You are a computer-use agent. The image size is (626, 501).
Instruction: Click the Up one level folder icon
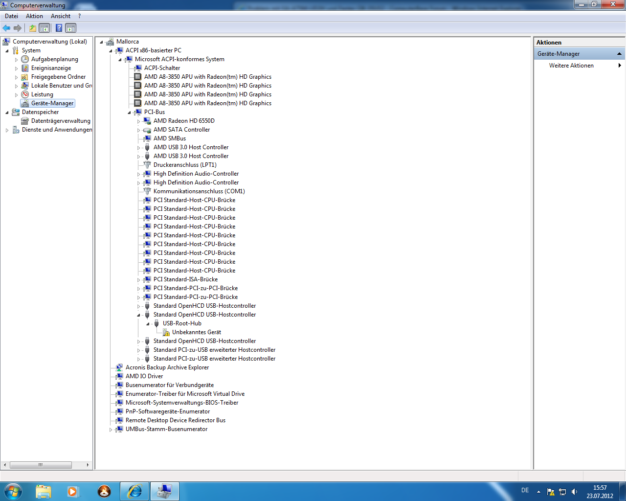coord(33,28)
